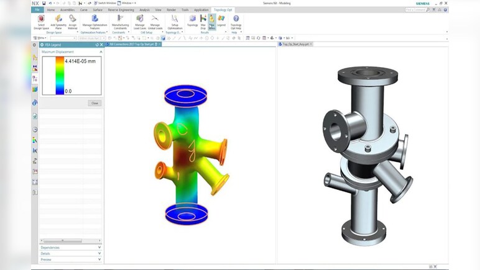Launch Setup Optimization

click(x=175, y=22)
